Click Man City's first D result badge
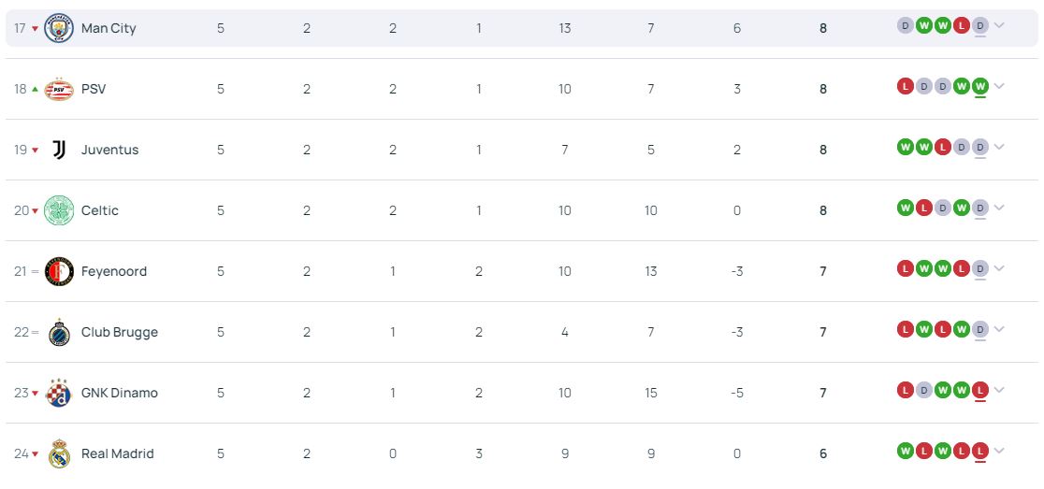 click(x=905, y=26)
